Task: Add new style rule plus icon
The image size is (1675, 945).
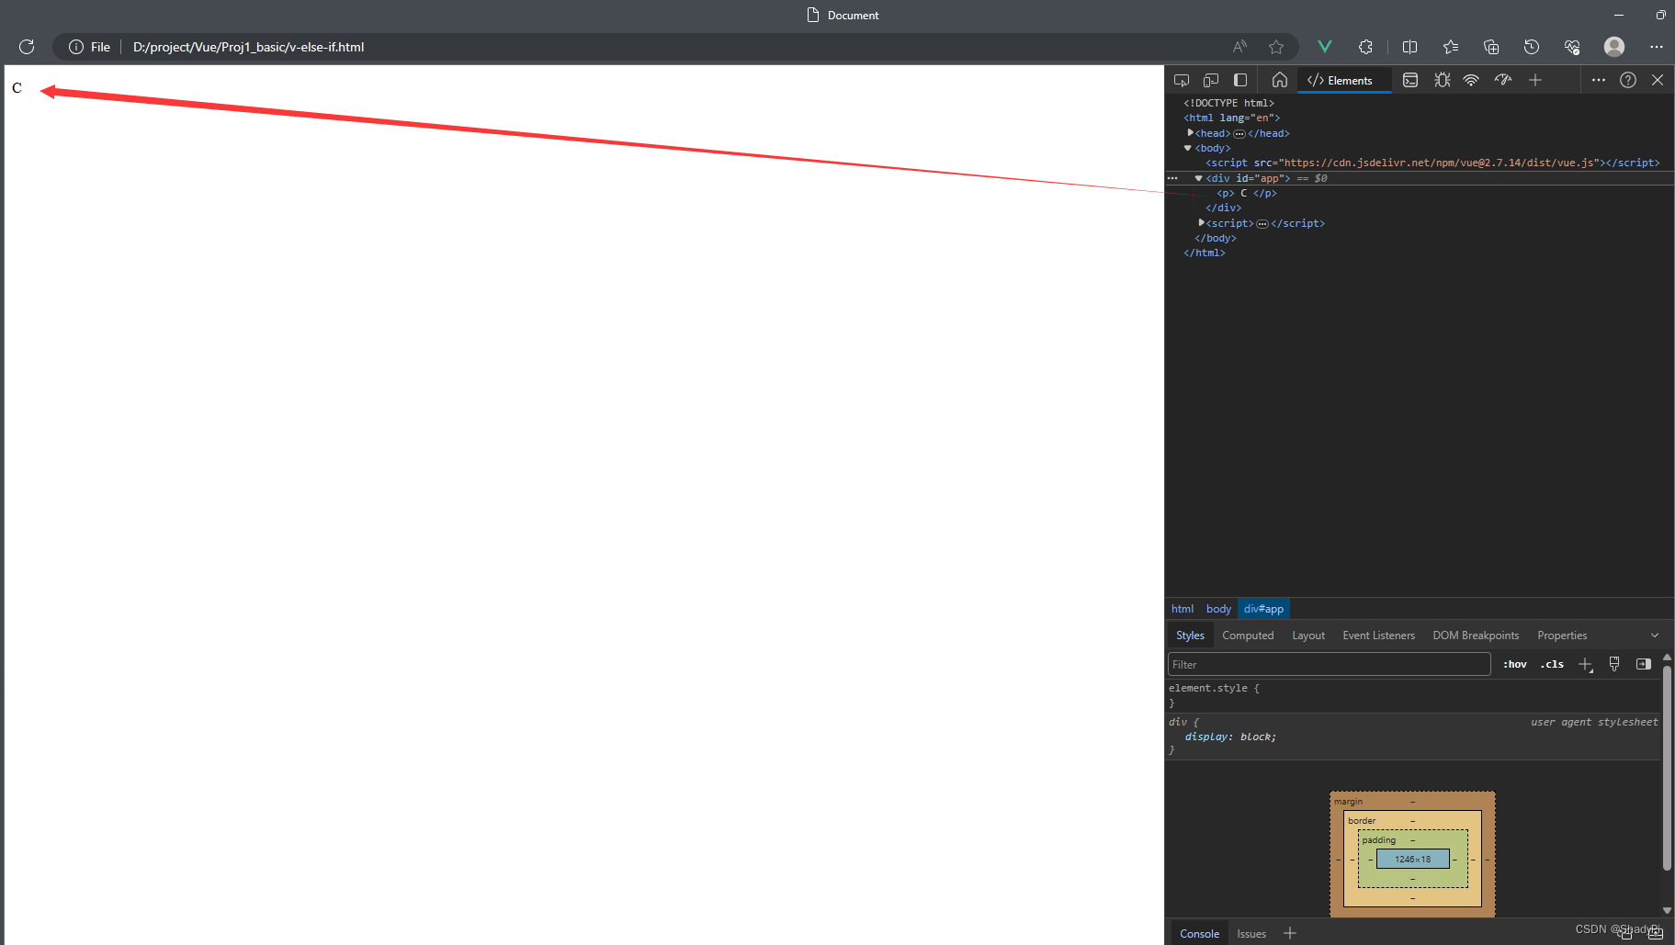Action: (x=1585, y=664)
